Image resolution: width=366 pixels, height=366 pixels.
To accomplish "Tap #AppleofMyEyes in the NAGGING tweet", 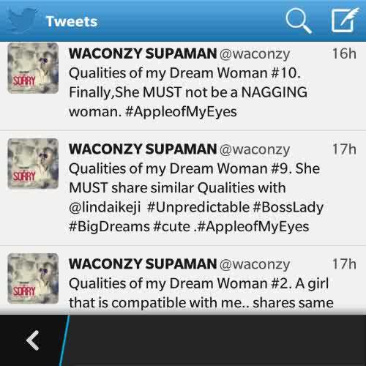I will (181, 112).
